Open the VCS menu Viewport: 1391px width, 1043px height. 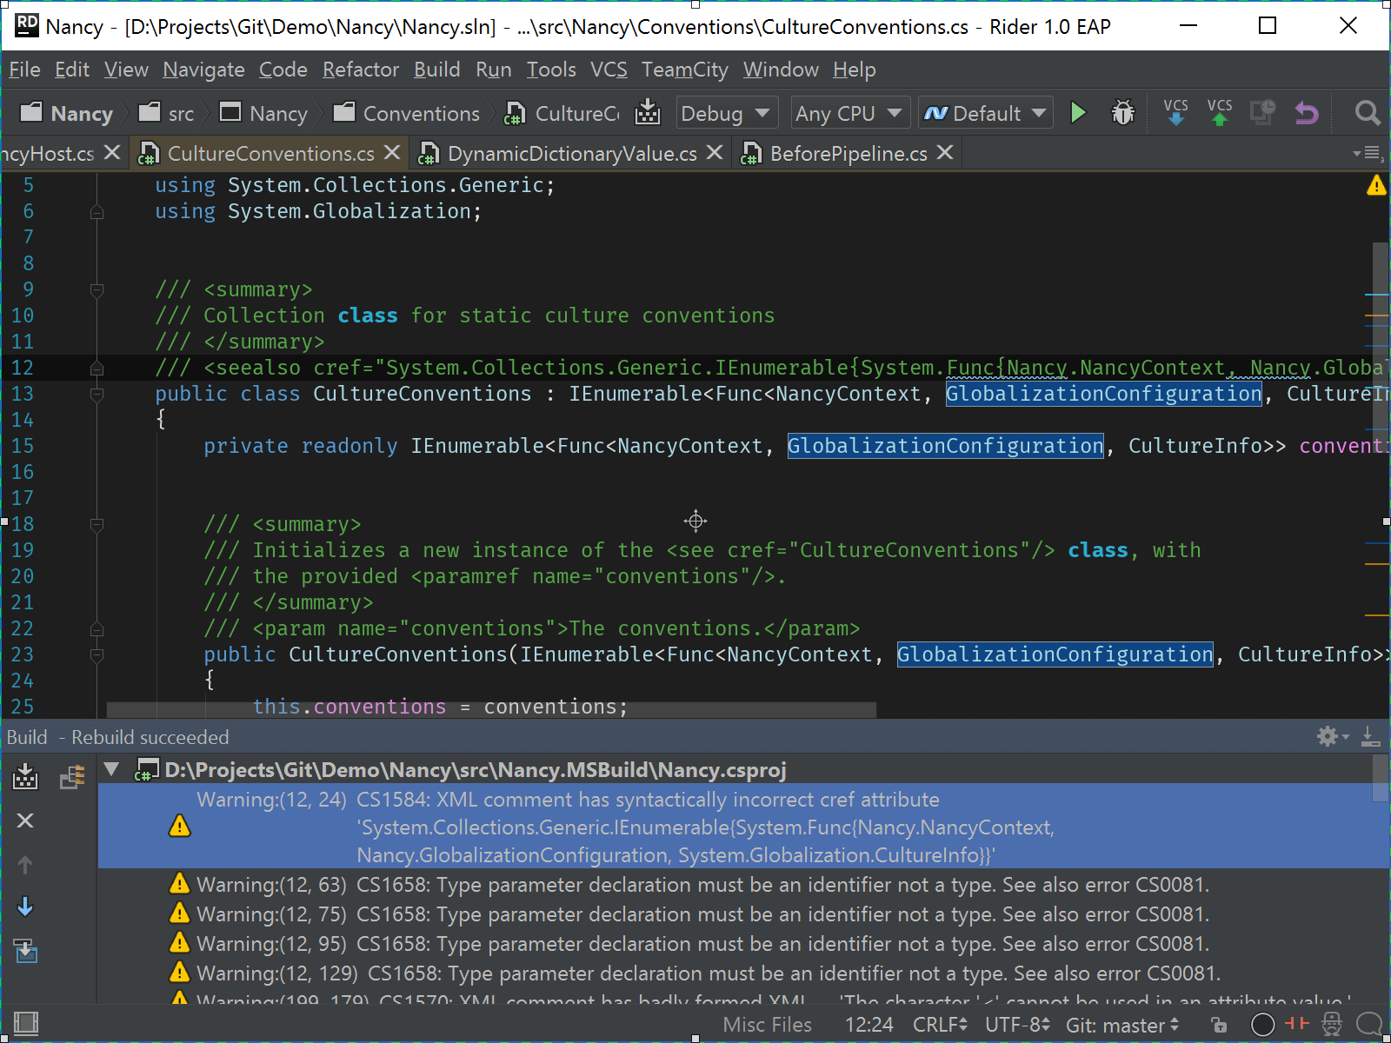coord(609,70)
